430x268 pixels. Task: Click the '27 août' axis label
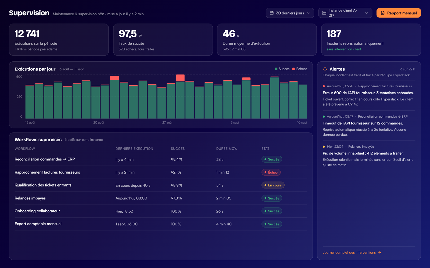[167, 122]
